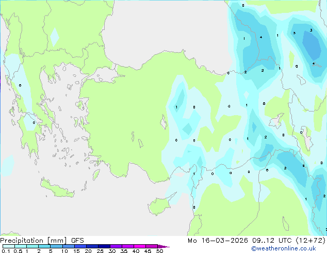The width and height of the screenshot is (327, 253).
Task: Click the 35–40 mm legend swatch
Action: (128, 246)
